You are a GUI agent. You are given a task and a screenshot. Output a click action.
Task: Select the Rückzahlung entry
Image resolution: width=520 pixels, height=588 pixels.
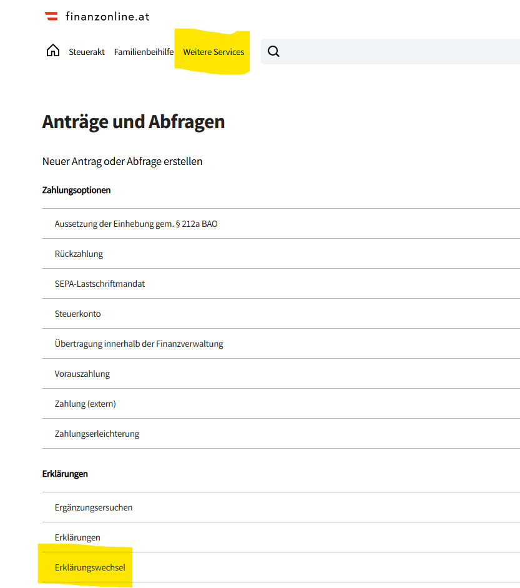(79, 254)
